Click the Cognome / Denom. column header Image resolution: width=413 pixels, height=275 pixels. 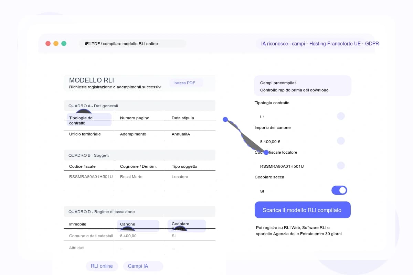[x=138, y=166]
